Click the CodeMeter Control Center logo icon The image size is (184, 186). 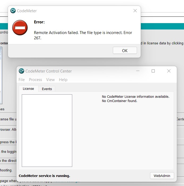[22, 71]
